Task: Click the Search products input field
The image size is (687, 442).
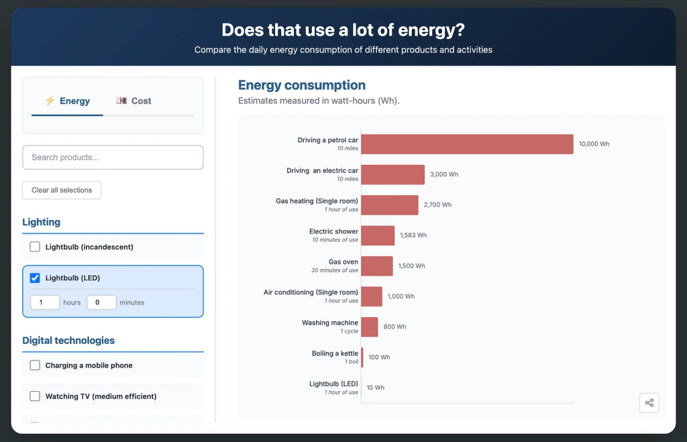Action: 113,158
